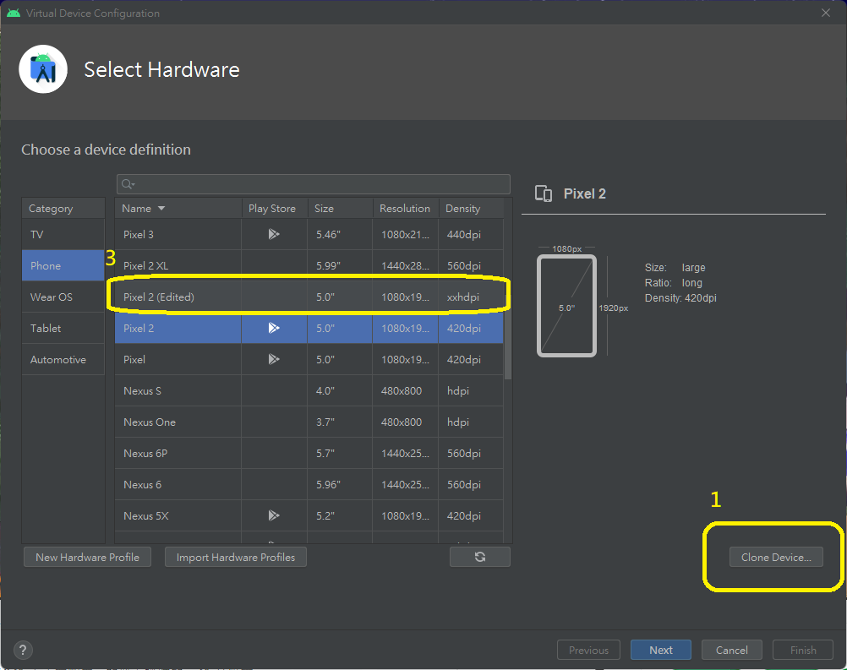The width and height of the screenshot is (847, 670).
Task: Click the Clone Device button
Action: click(776, 557)
